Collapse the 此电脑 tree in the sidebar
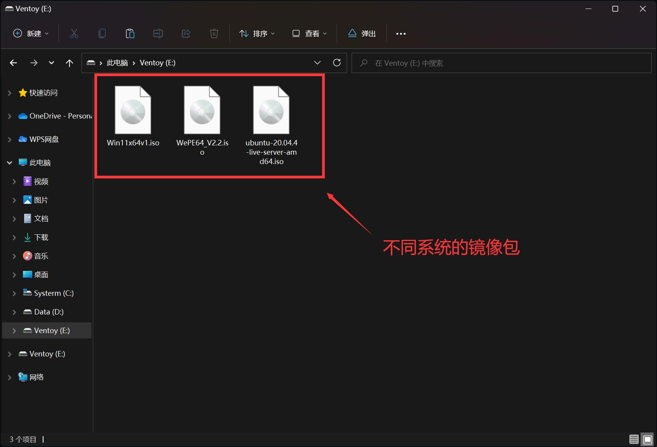Screen dimensions: 657x447 (9, 162)
